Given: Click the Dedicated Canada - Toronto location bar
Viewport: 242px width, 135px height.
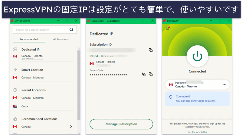Looking at the screenshot, I should click(198, 84).
